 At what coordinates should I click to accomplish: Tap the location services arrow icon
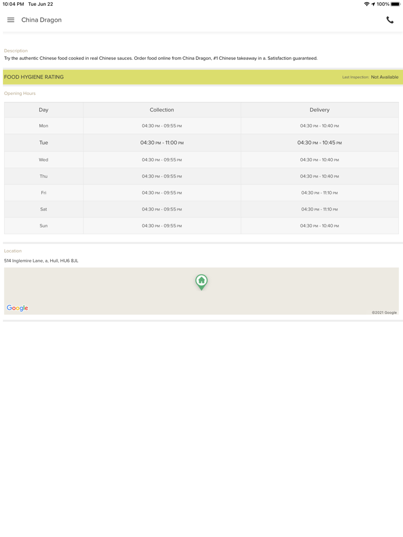tap(373, 4)
